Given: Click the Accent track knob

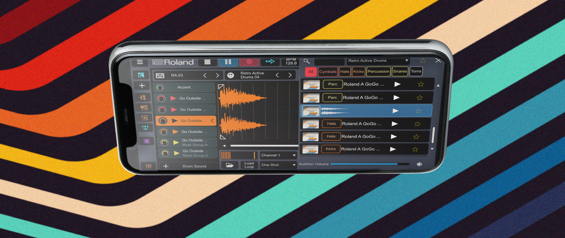Looking at the screenshot, I should [x=160, y=88].
